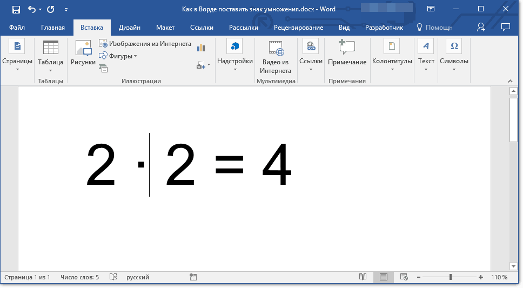Viewport: 523px width, 288px height.
Task: Switch to the Рецензирование tab
Action: pos(298,28)
